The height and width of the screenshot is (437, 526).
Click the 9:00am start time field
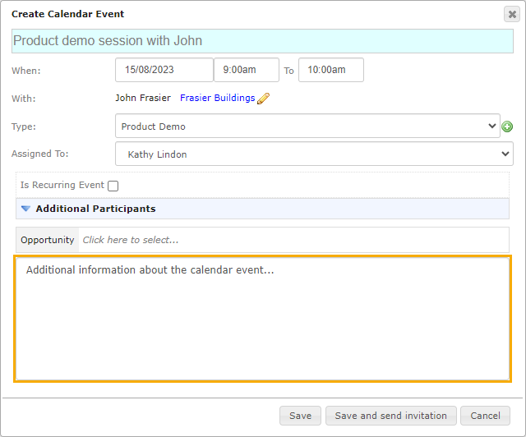(247, 70)
